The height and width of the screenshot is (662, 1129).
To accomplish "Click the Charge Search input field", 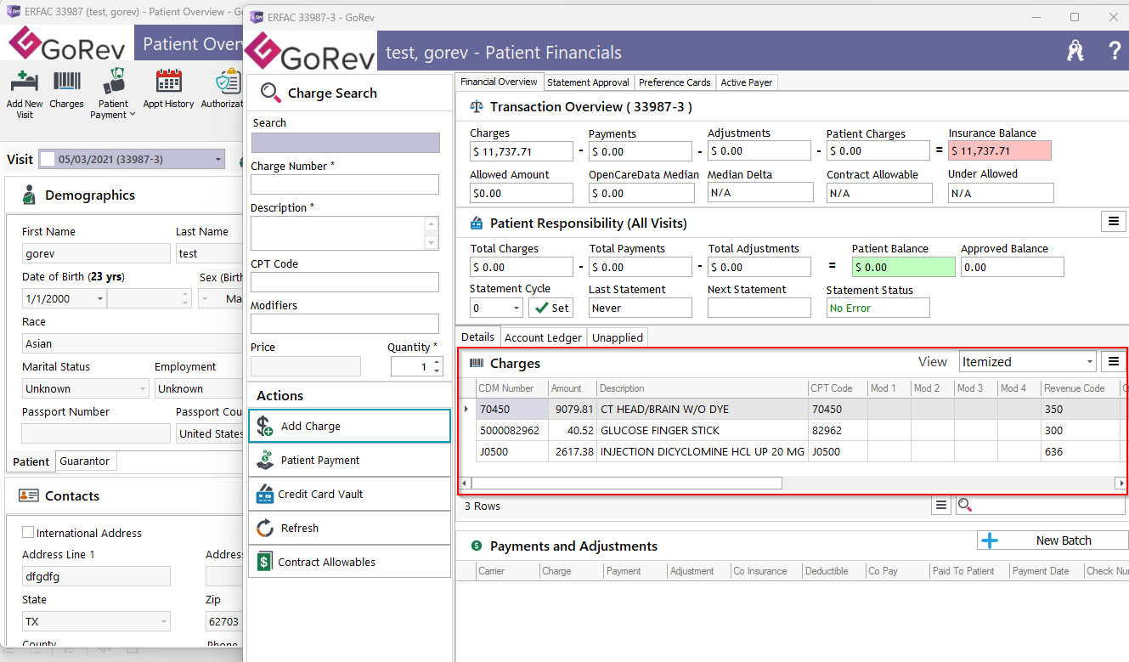I will (346, 143).
